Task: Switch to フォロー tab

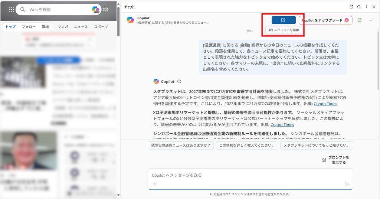Action: 29,27
